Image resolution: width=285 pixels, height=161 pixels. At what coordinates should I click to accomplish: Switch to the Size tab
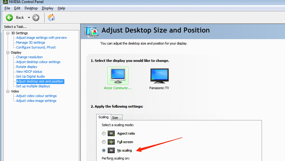117,118
